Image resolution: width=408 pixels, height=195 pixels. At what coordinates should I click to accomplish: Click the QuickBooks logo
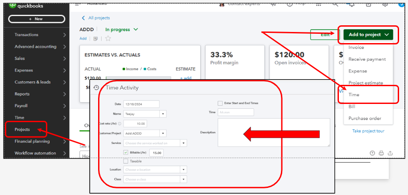coord(26,5)
